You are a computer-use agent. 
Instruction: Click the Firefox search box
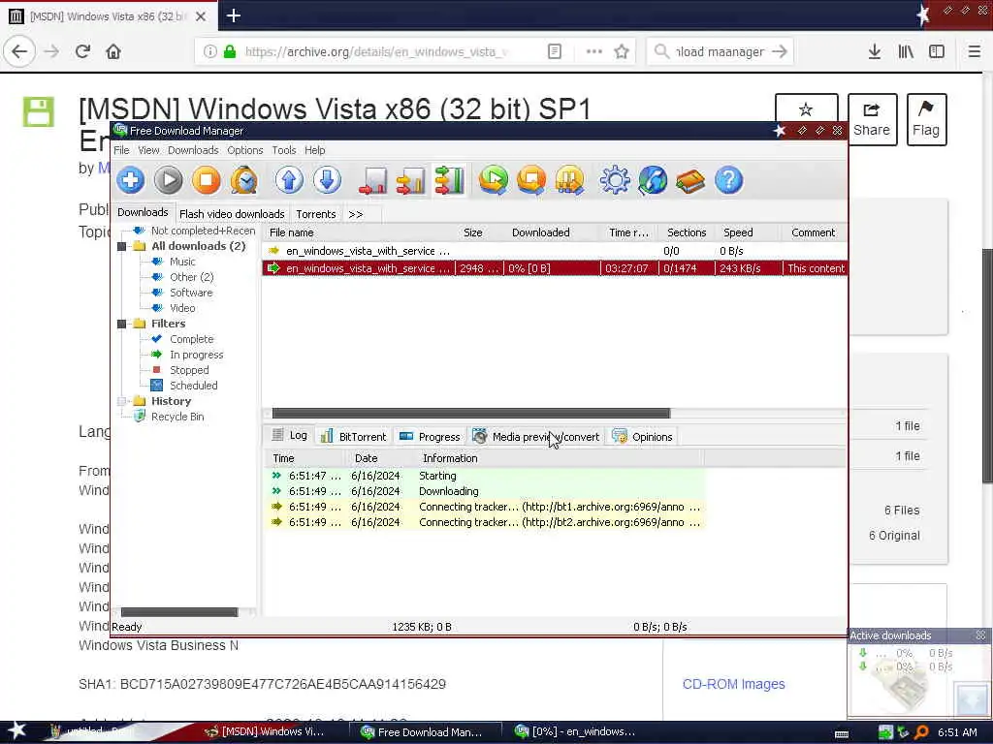coord(720,51)
